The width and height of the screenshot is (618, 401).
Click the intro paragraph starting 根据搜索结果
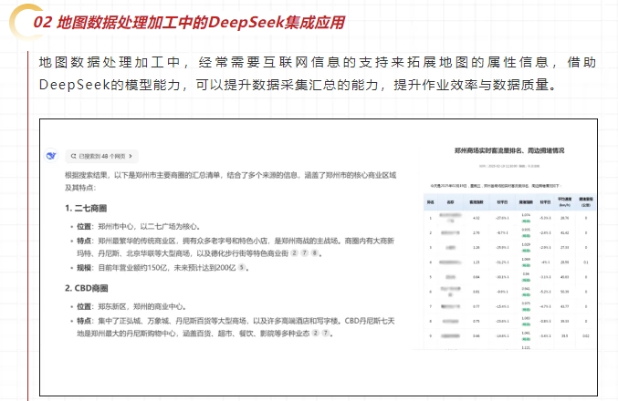click(x=231, y=181)
